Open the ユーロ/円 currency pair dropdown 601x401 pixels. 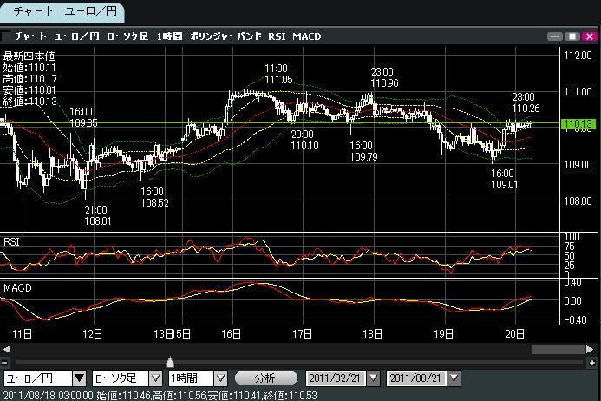tap(79, 378)
